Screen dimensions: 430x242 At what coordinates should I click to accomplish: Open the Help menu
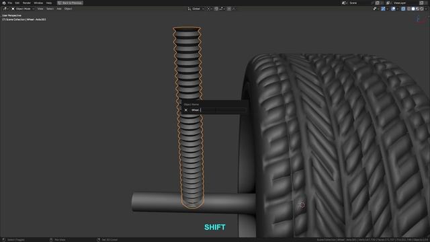(x=49, y=3)
